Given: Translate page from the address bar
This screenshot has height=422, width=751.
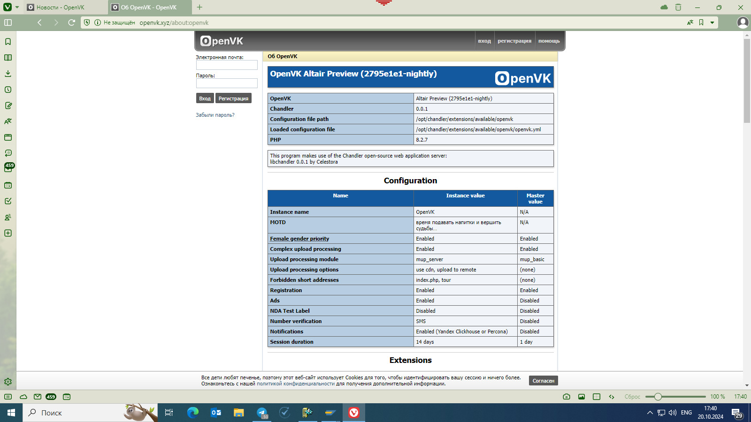Looking at the screenshot, I should click(690, 23).
